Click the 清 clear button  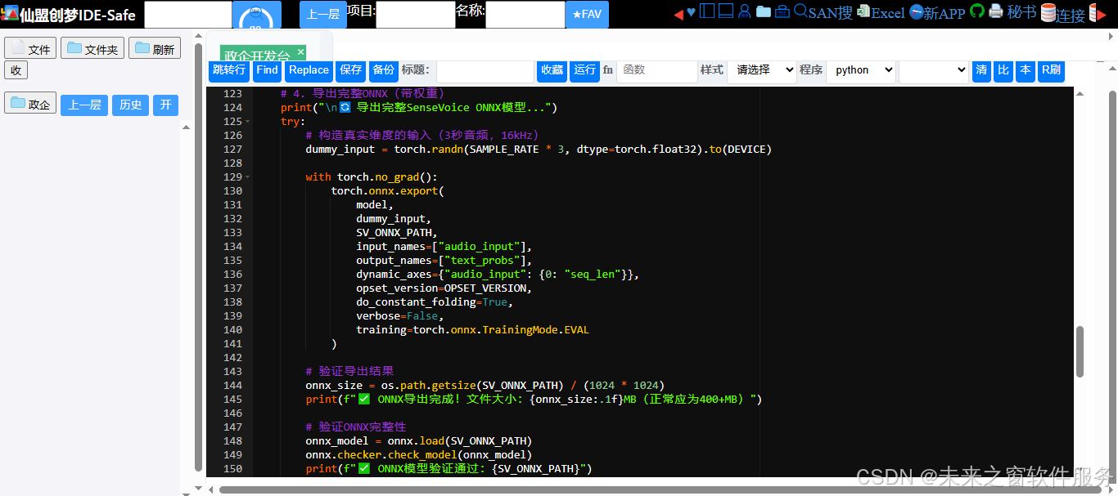point(982,70)
